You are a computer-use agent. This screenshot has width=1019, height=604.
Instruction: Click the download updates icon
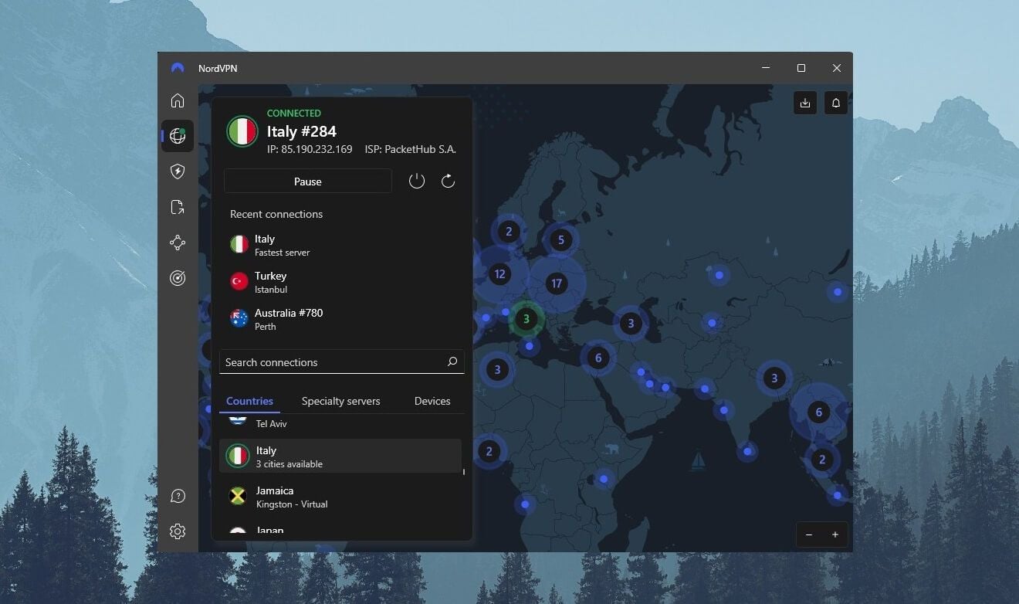805,103
